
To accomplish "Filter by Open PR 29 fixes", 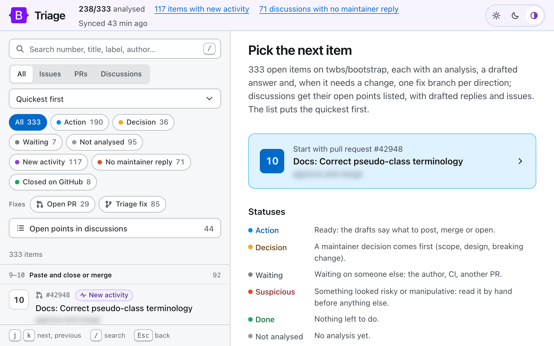I will 63,204.
